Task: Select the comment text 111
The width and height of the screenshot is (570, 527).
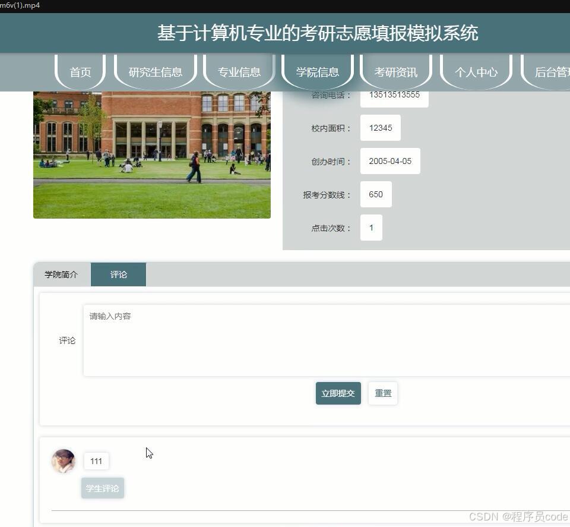Action: pyautogui.click(x=96, y=461)
